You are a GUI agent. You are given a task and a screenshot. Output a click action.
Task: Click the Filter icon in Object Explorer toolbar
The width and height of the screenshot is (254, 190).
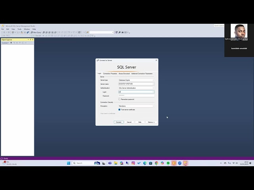pyautogui.click(x=20, y=43)
